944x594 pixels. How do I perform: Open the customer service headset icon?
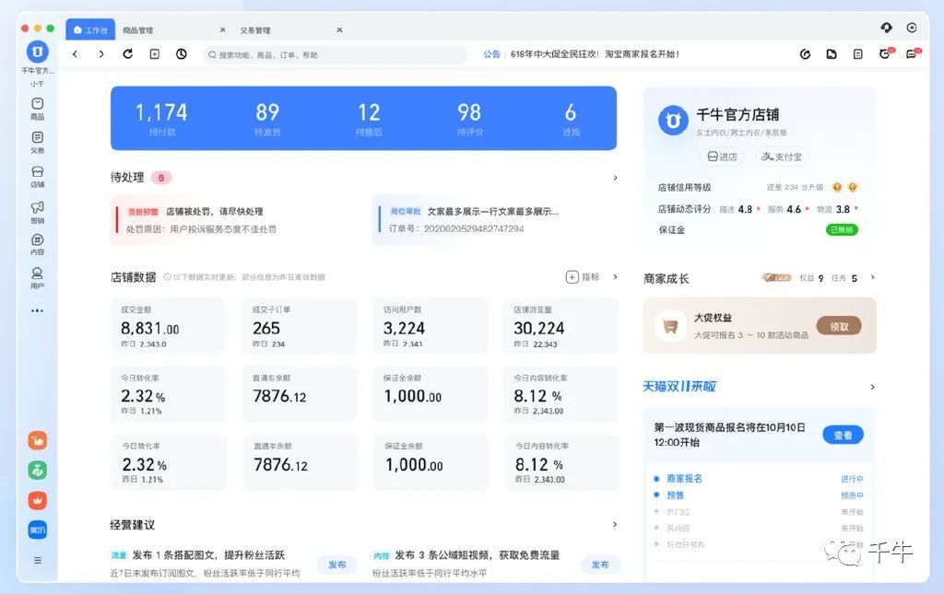pyautogui.click(x=886, y=29)
